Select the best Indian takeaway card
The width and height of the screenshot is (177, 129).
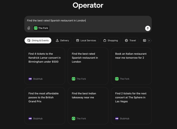coord(88,106)
